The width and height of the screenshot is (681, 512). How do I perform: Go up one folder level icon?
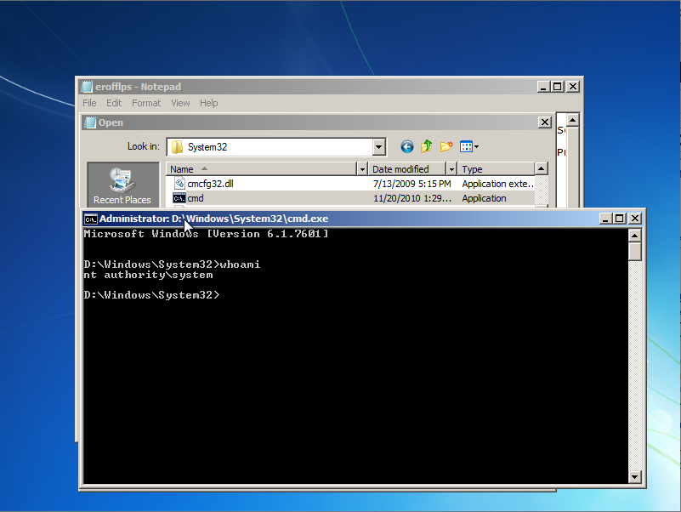tap(427, 146)
